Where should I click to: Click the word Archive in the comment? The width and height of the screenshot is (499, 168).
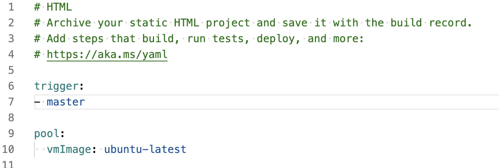click(x=69, y=23)
